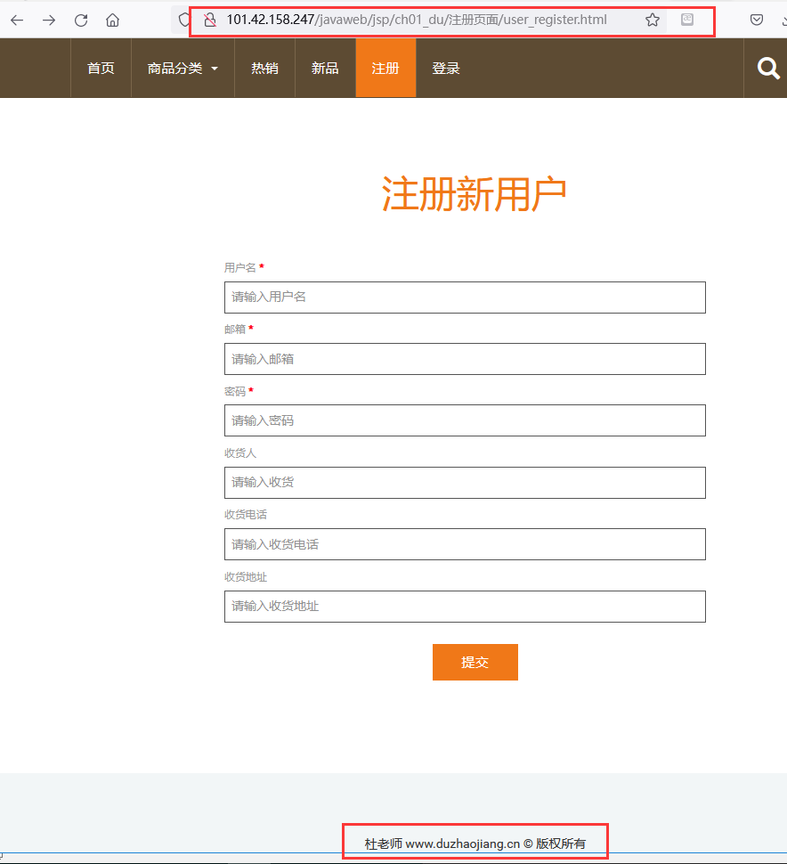Click the browser forward arrow
Image resolution: width=787 pixels, height=864 pixels.
click(49, 20)
